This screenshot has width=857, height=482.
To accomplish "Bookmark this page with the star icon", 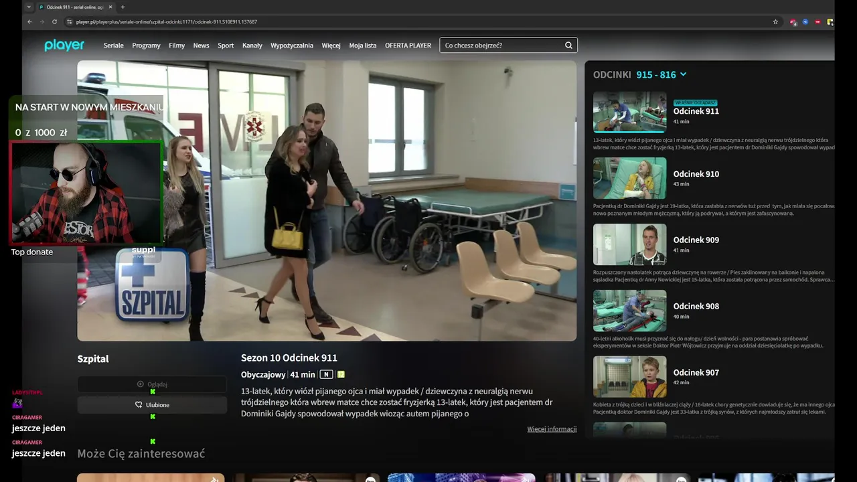I will (x=775, y=21).
